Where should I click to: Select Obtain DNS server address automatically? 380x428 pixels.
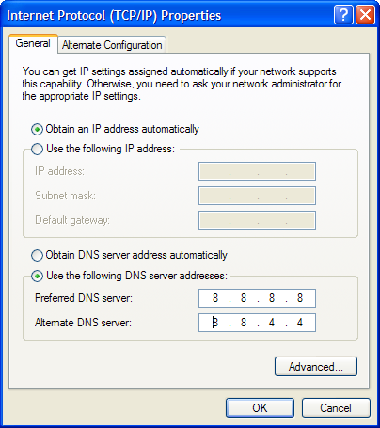click(37, 255)
